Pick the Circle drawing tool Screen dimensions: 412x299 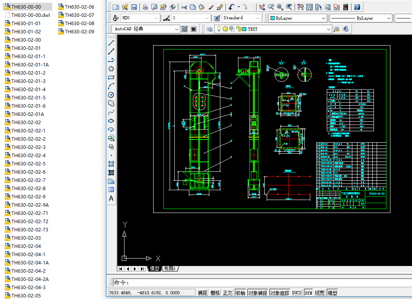tap(111, 95)
